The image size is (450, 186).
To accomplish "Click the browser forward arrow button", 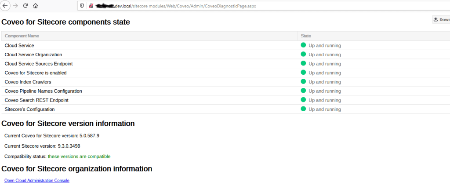I will [x=16, y=6].
